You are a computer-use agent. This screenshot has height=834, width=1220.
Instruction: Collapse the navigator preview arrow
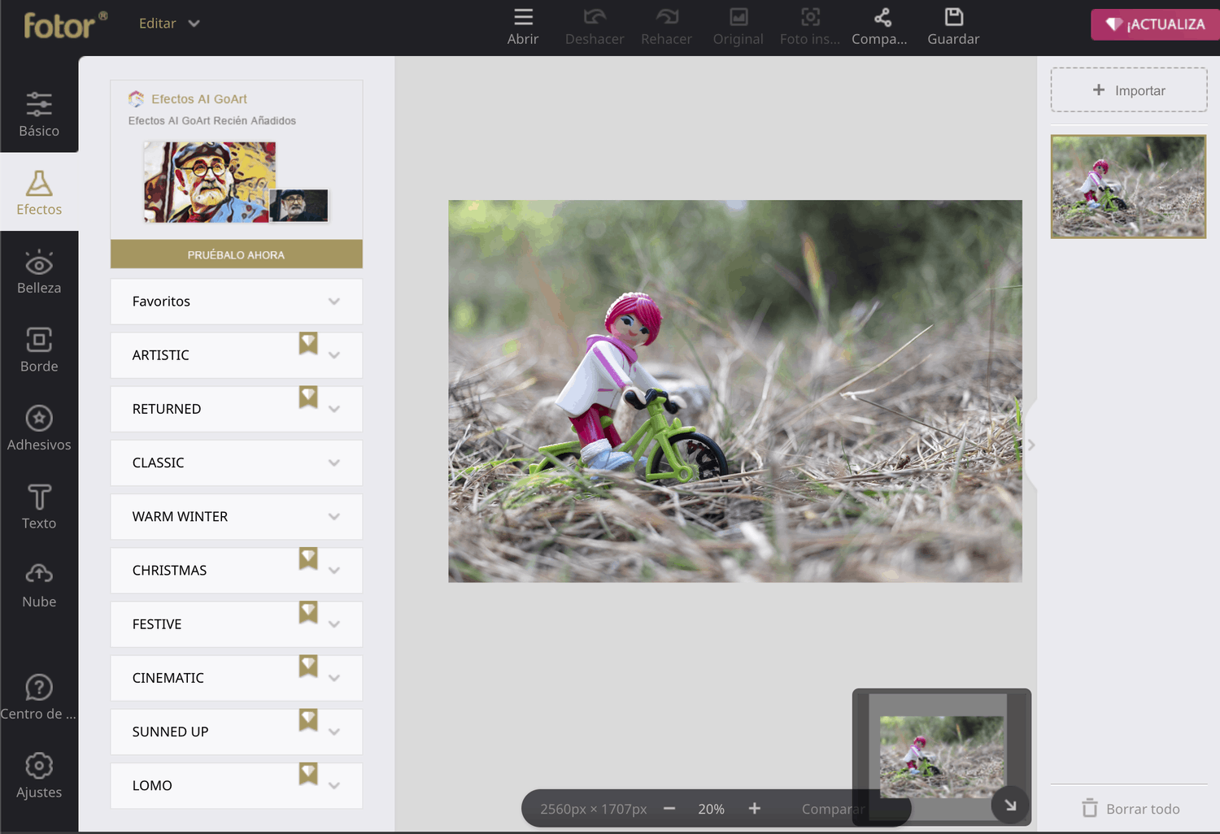[x=1010, y=806]
